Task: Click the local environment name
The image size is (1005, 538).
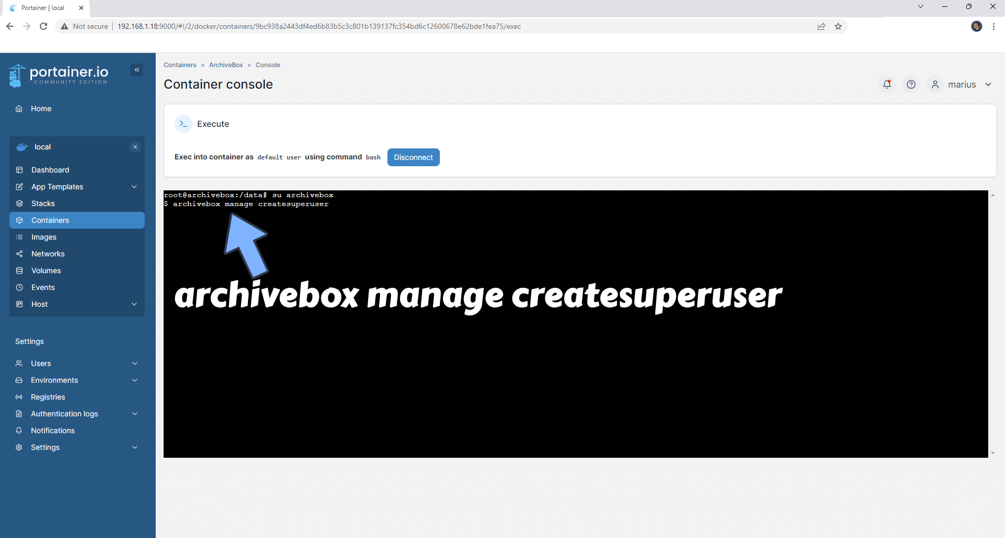Action: coord(42,147)
